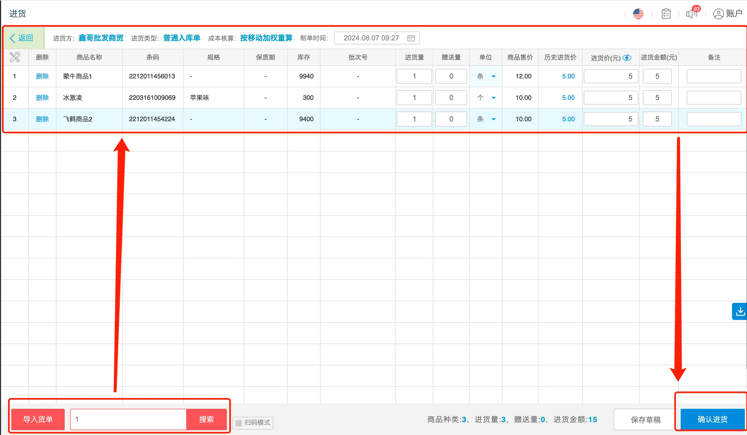Open the language selector flag icon

tap(638, 13)
